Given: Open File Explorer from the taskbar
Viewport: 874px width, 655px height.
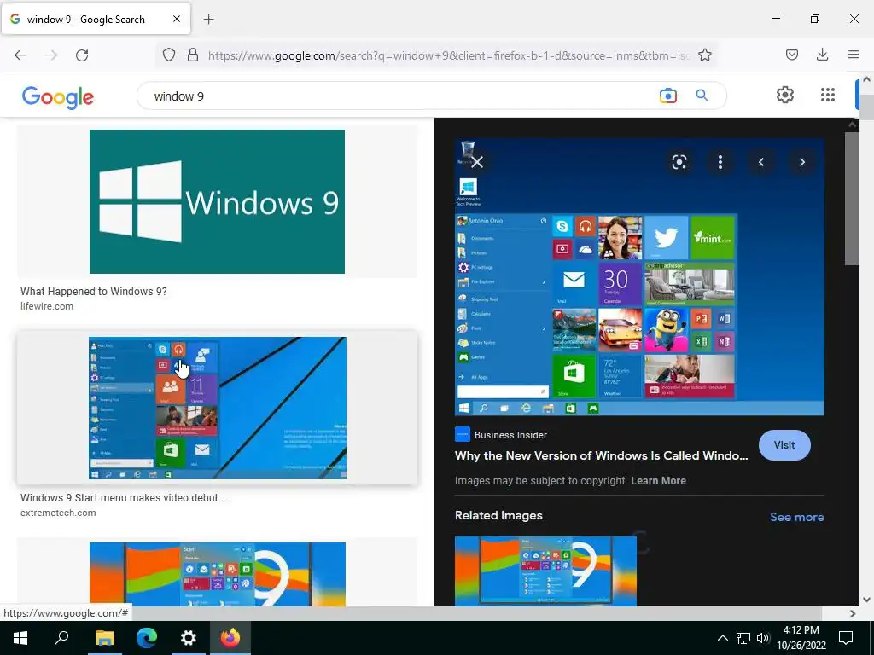Looking at the screenshot, I should point(104,638).
